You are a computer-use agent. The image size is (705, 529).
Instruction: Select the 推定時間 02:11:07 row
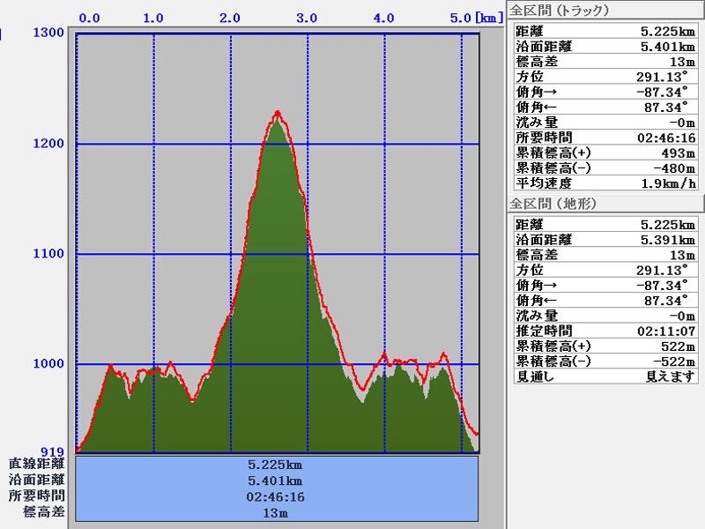click(605, 331)
